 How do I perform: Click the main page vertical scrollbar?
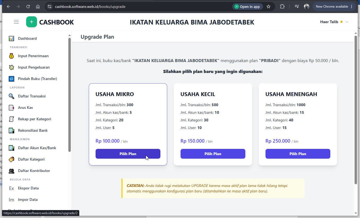click(356, 110)
